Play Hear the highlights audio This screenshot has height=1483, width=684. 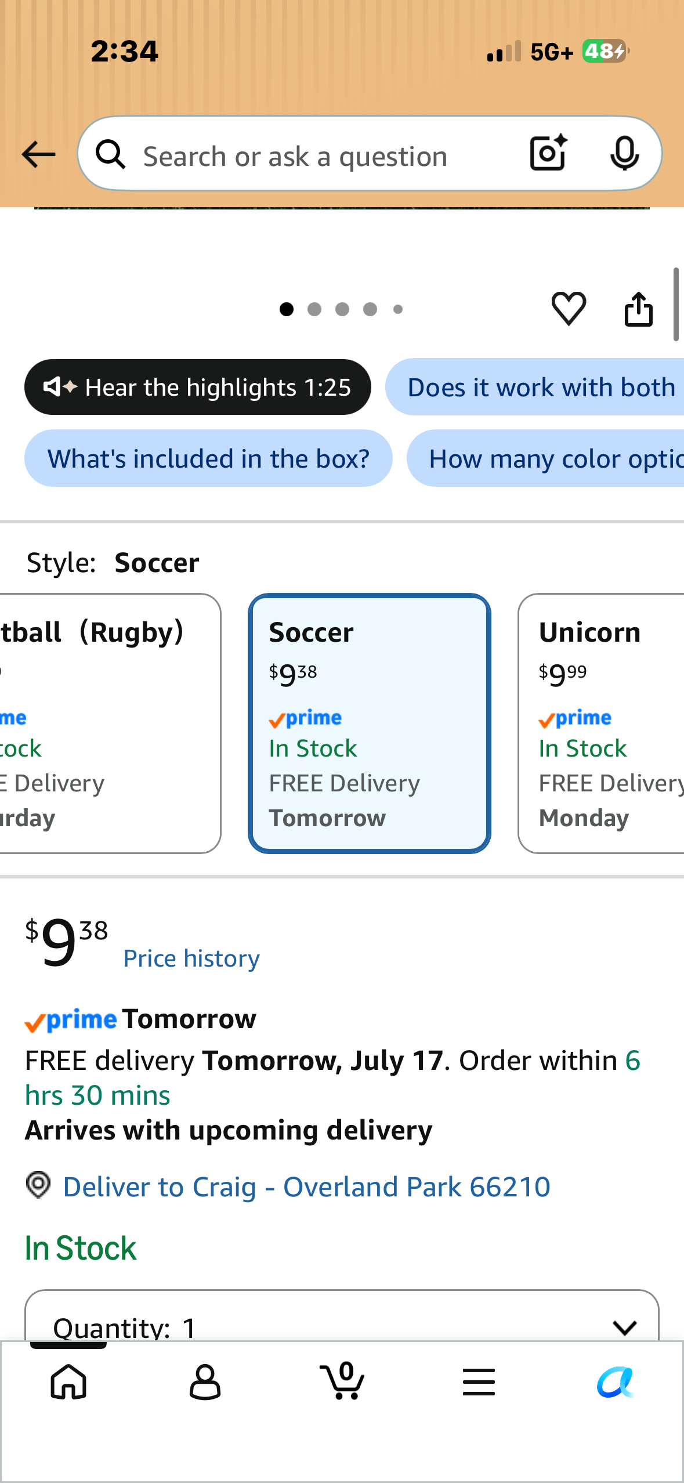click(x=198, y=387)
